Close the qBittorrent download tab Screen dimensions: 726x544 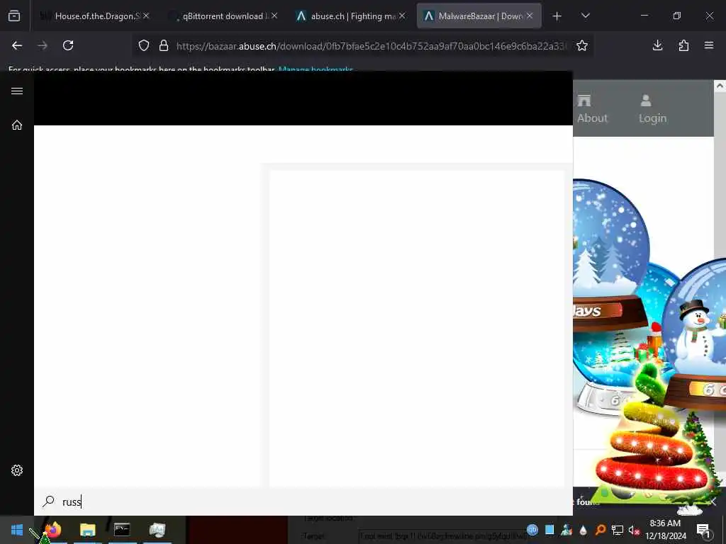[x=274, y=16]
